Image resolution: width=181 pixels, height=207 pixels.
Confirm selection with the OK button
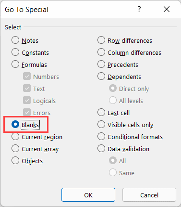click(x=88, y=195)
